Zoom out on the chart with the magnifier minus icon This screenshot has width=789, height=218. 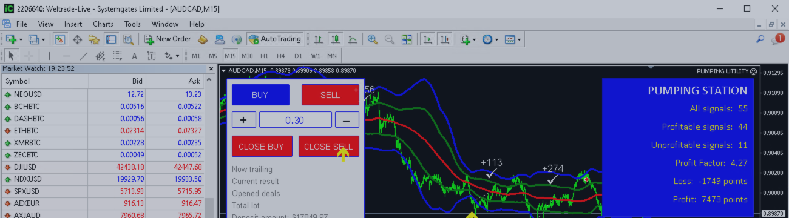click(x=390, y=39)
